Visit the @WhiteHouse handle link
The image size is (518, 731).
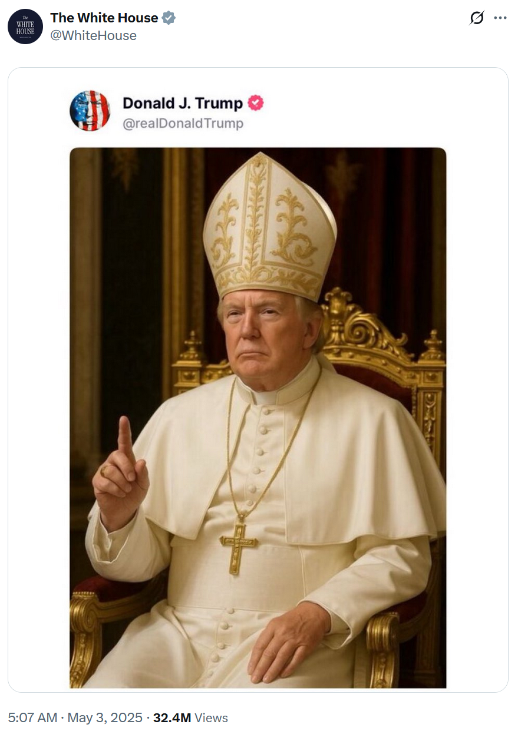click(93, 36)
